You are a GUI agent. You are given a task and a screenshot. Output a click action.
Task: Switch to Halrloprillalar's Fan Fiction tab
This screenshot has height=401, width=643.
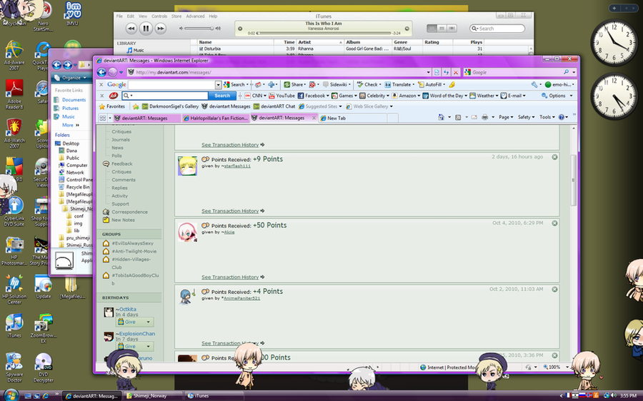tap(215, 118)
